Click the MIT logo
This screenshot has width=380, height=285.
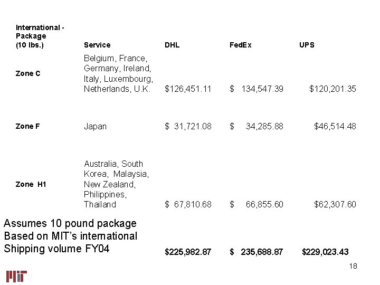(x=16, y=276)
